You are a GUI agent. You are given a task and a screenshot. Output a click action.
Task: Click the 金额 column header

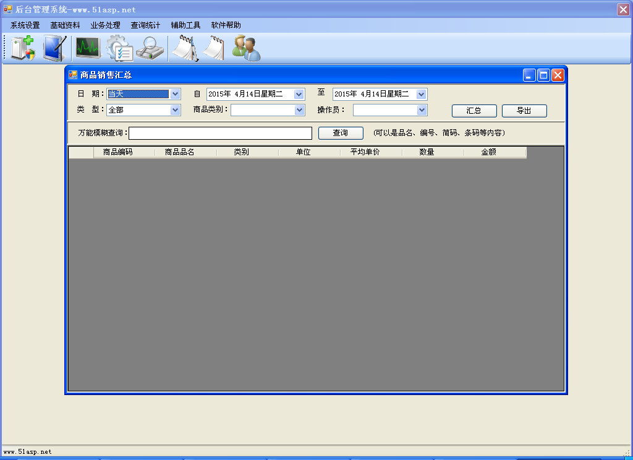[x=495, y=152]
